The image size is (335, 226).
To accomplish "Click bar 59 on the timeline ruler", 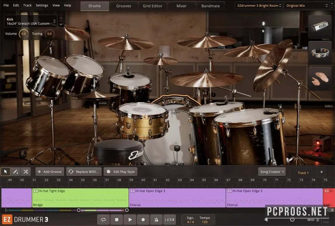I will pyautogui.click(x=131, y=180).
